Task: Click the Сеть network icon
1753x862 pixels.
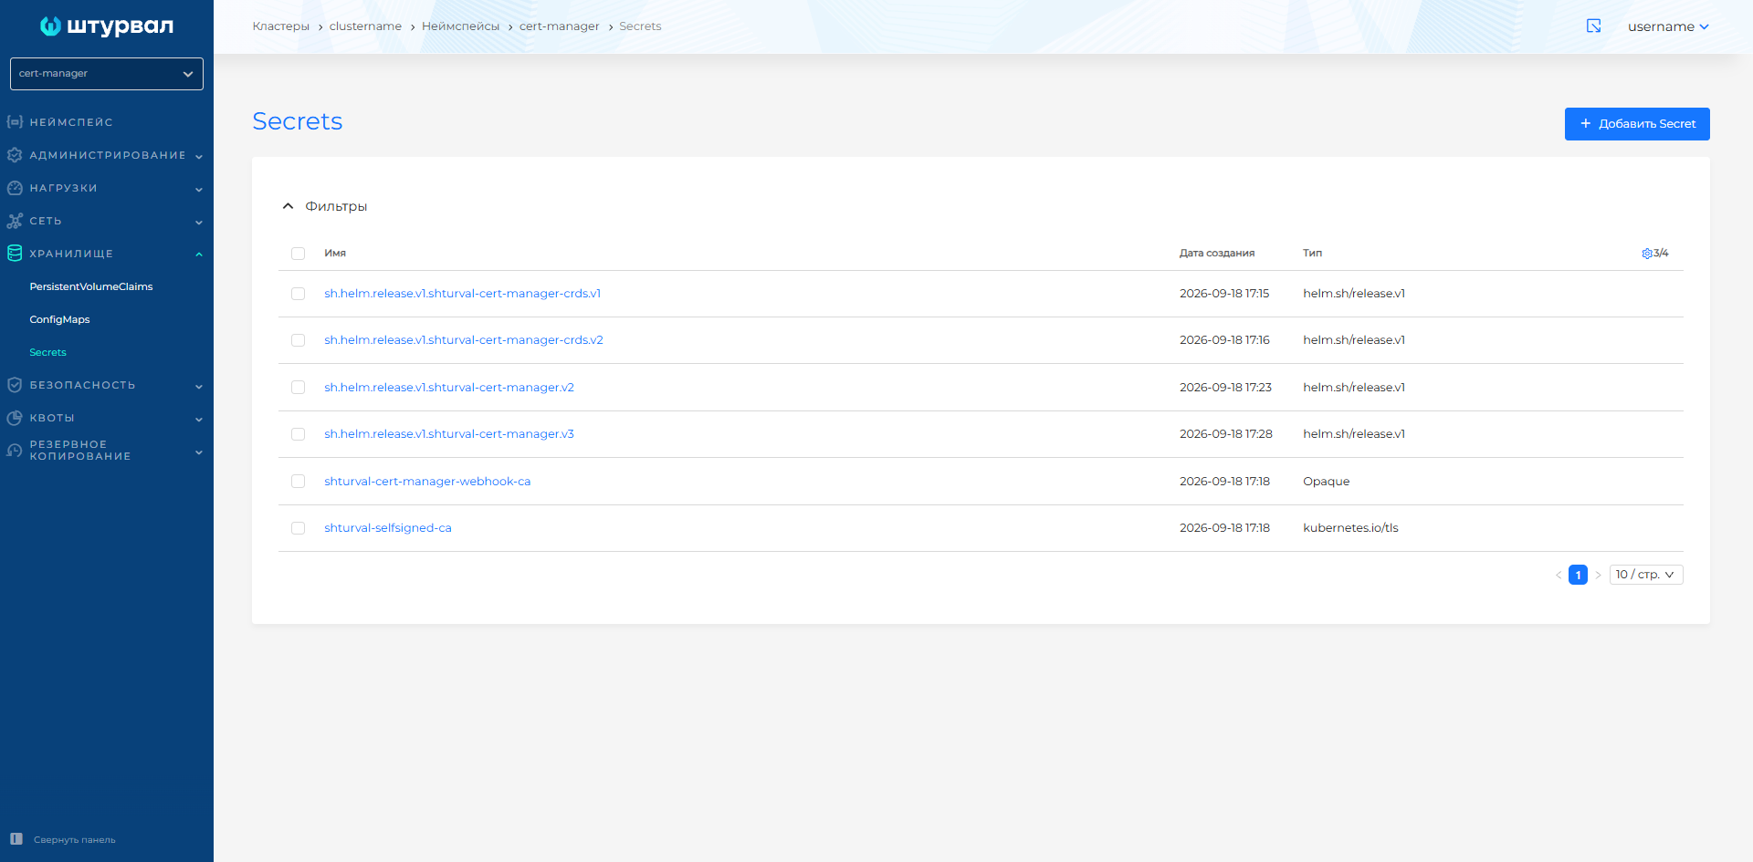Action: [x=15, y=221]
